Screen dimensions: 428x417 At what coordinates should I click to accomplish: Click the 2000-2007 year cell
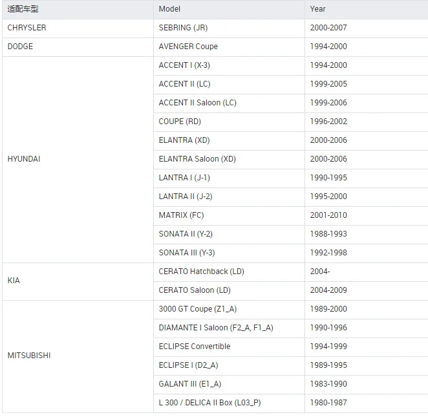click(x=367, y=28)
